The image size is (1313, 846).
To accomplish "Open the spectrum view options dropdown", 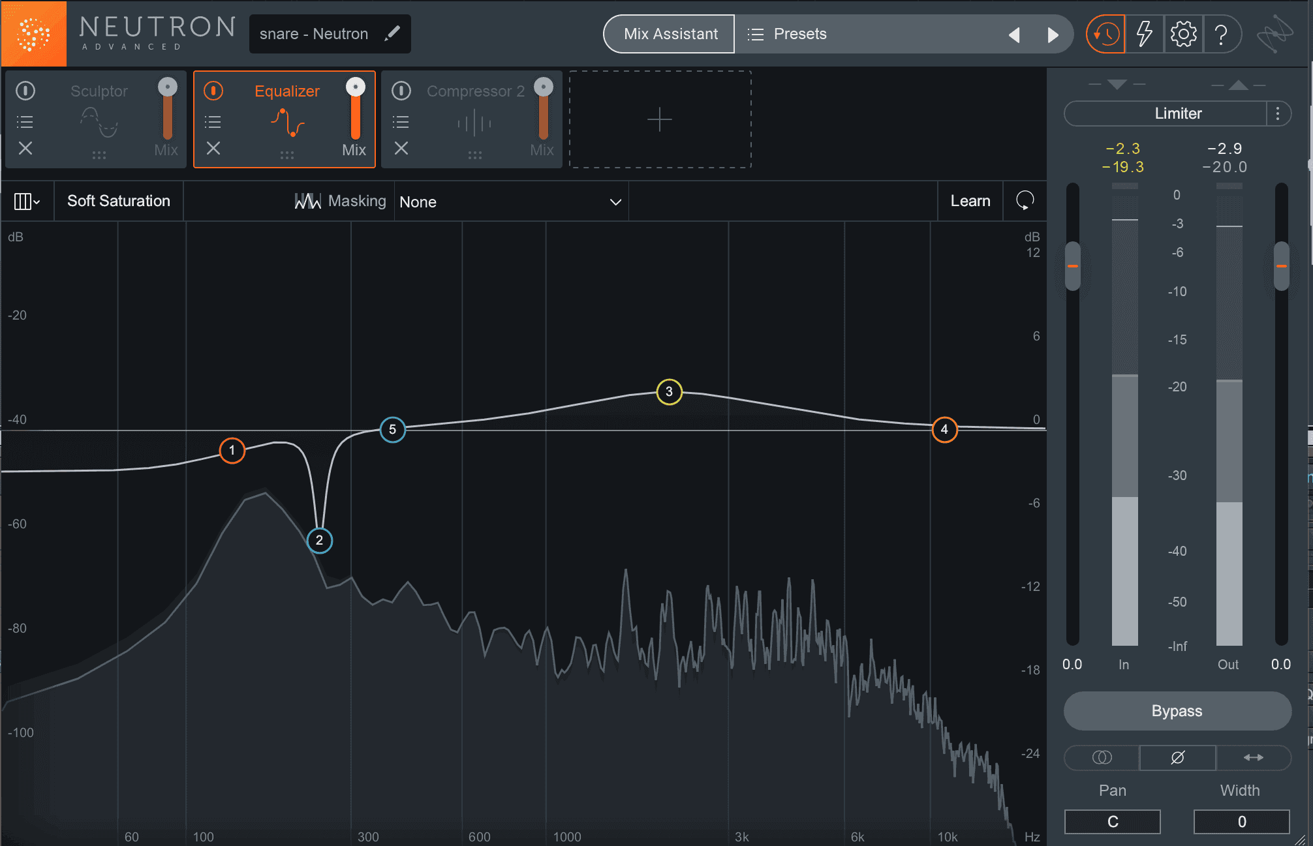I will (27, 202).
